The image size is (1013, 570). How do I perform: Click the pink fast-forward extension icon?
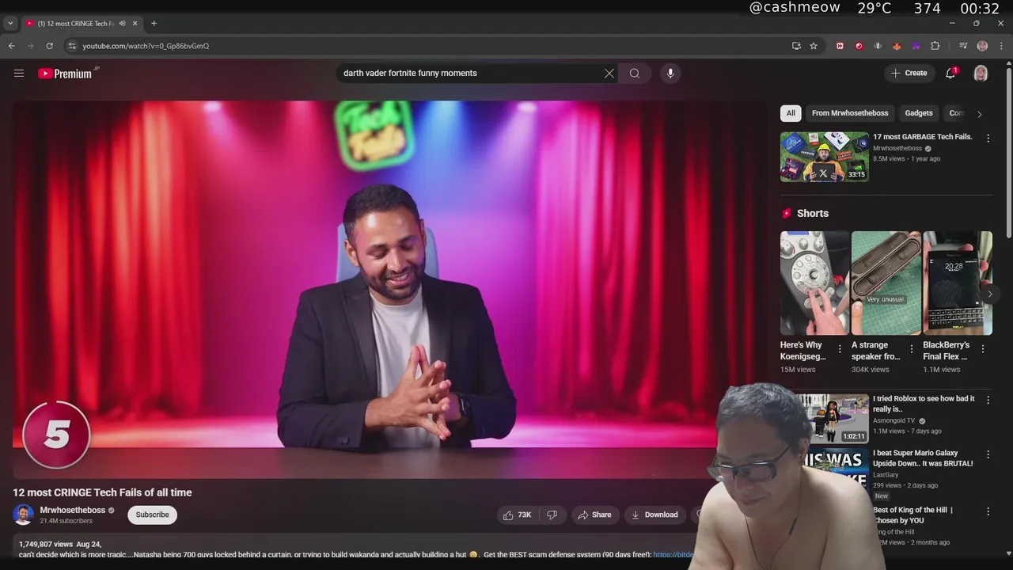[840, 46]
